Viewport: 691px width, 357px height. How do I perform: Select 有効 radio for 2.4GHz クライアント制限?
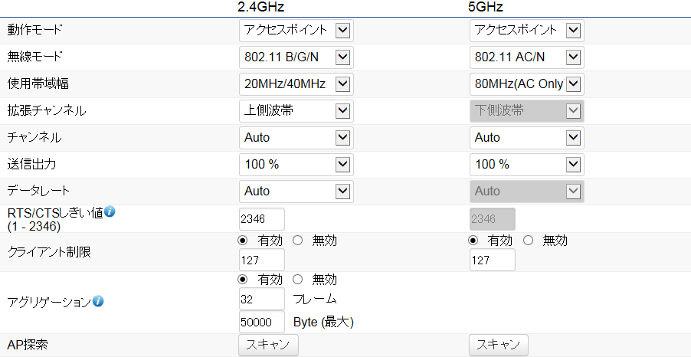(242, 241)
